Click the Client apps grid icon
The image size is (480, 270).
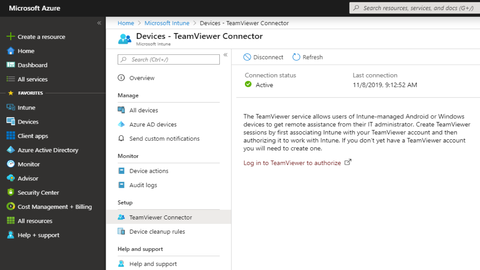coord(10,136)
